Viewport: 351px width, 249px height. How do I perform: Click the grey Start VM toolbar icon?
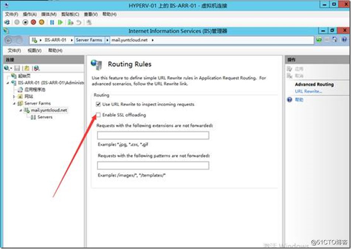coord(17,23)
